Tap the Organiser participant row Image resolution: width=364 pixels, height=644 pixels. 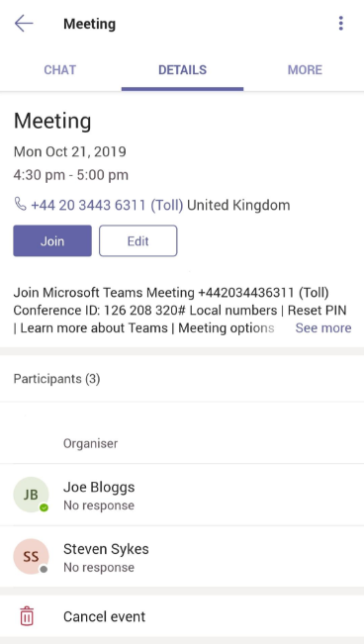click(182, 433)
